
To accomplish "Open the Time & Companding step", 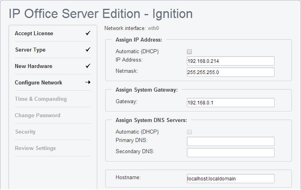I will point(41,99).
